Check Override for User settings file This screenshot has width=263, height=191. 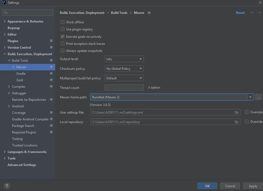coord(247,112)
